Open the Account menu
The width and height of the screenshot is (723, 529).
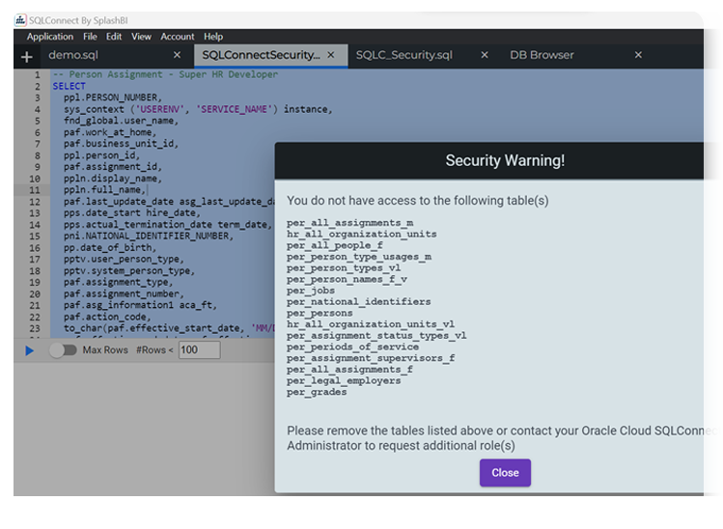pos(178,37)
